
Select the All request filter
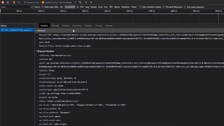pos(61,7)
